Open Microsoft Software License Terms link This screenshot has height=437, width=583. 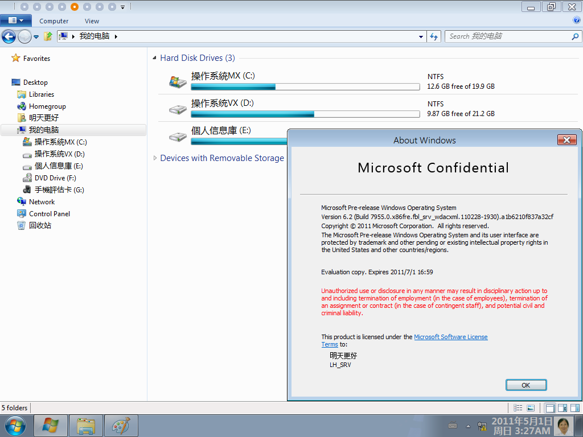[451, 337]
